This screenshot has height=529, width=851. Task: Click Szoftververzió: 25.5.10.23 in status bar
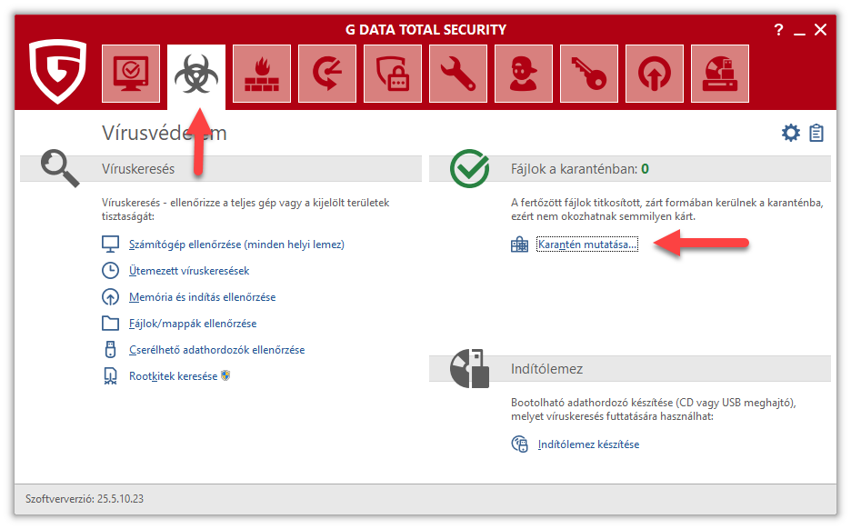click(85, 499)
